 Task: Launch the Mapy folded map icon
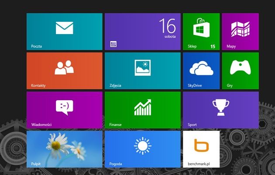pyautogui.click(x=240, y=29)
